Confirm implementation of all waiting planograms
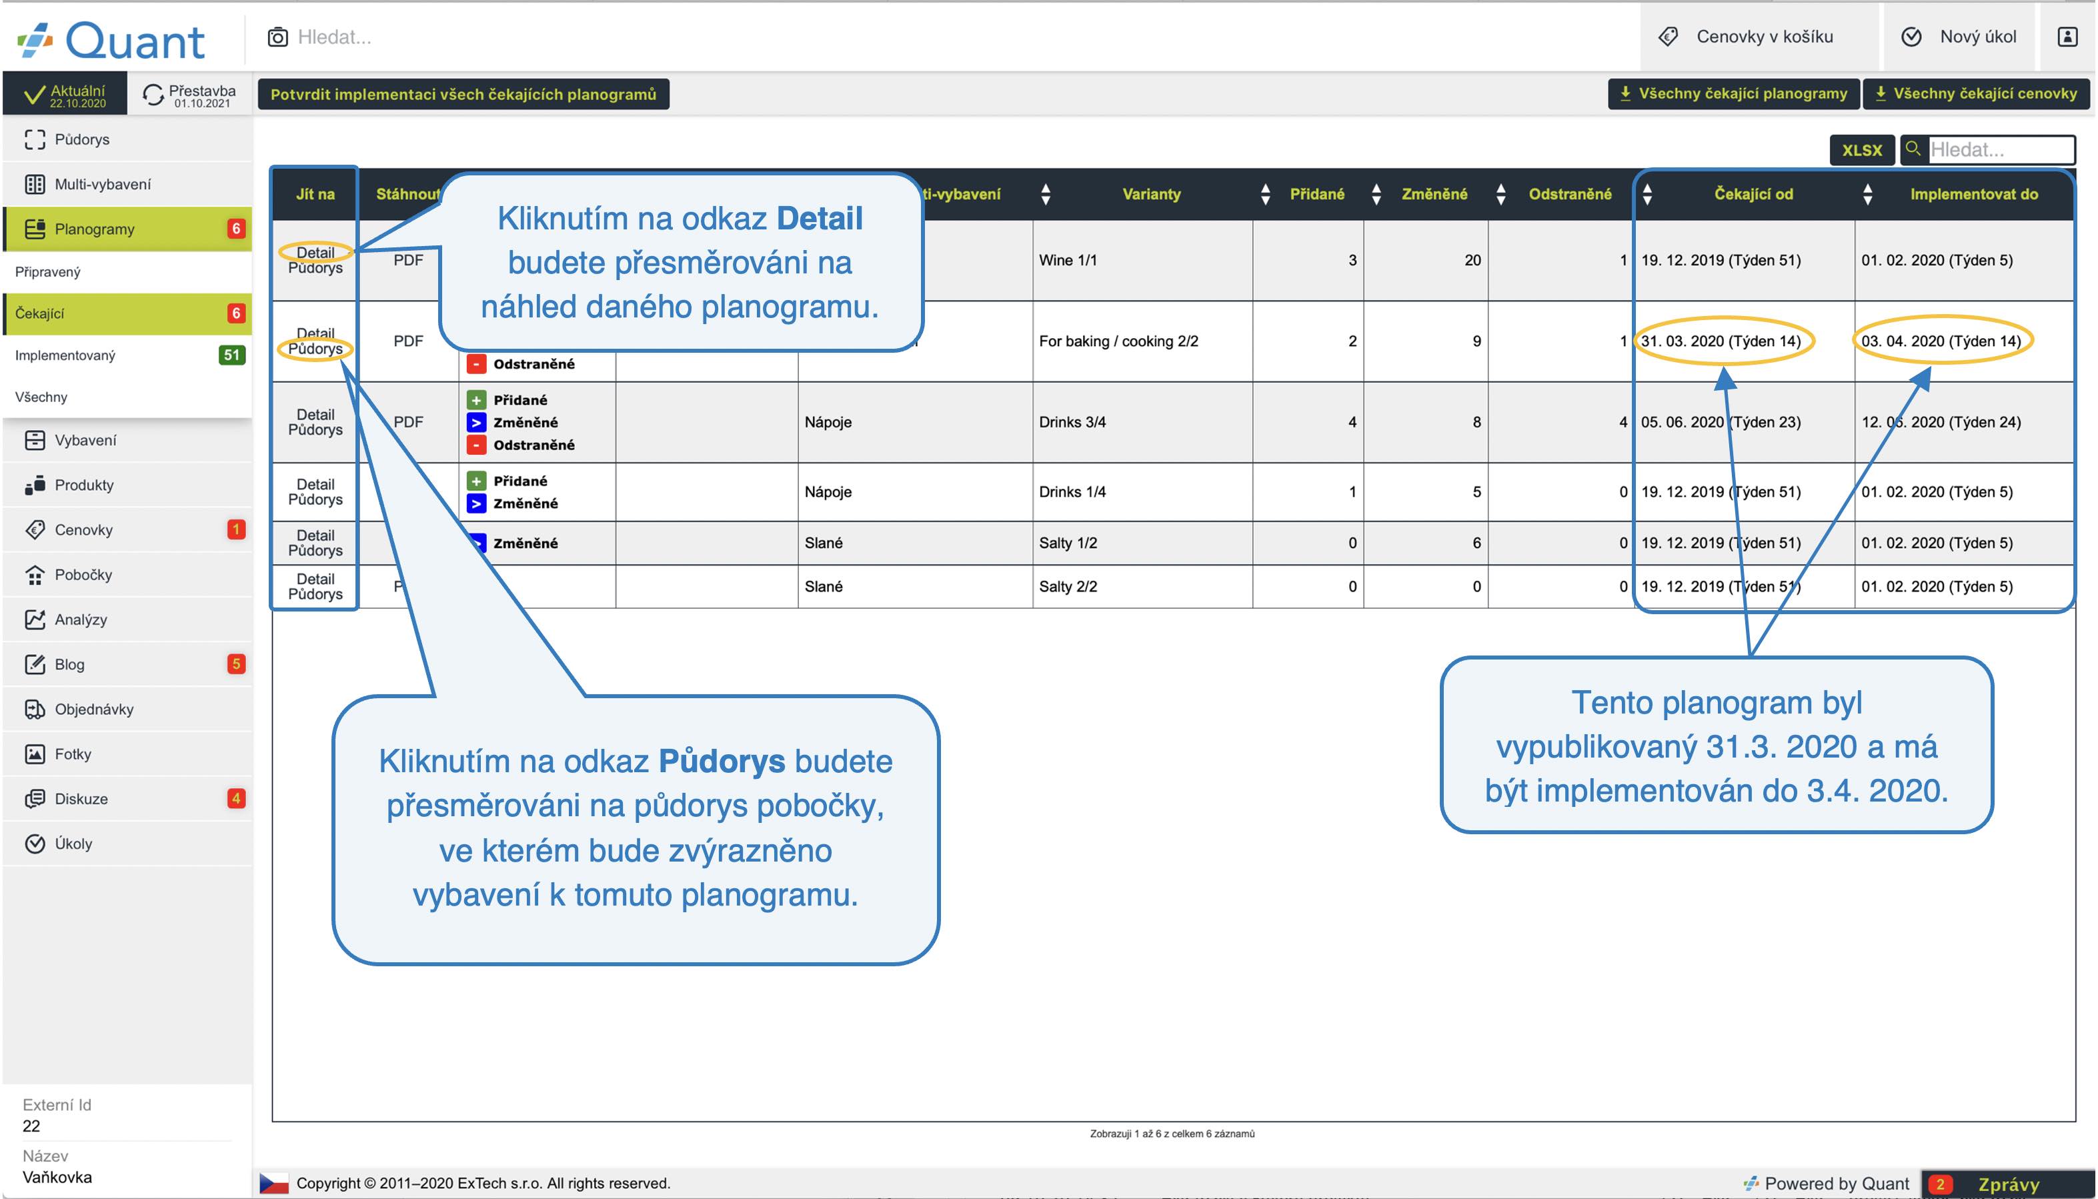 463,94
